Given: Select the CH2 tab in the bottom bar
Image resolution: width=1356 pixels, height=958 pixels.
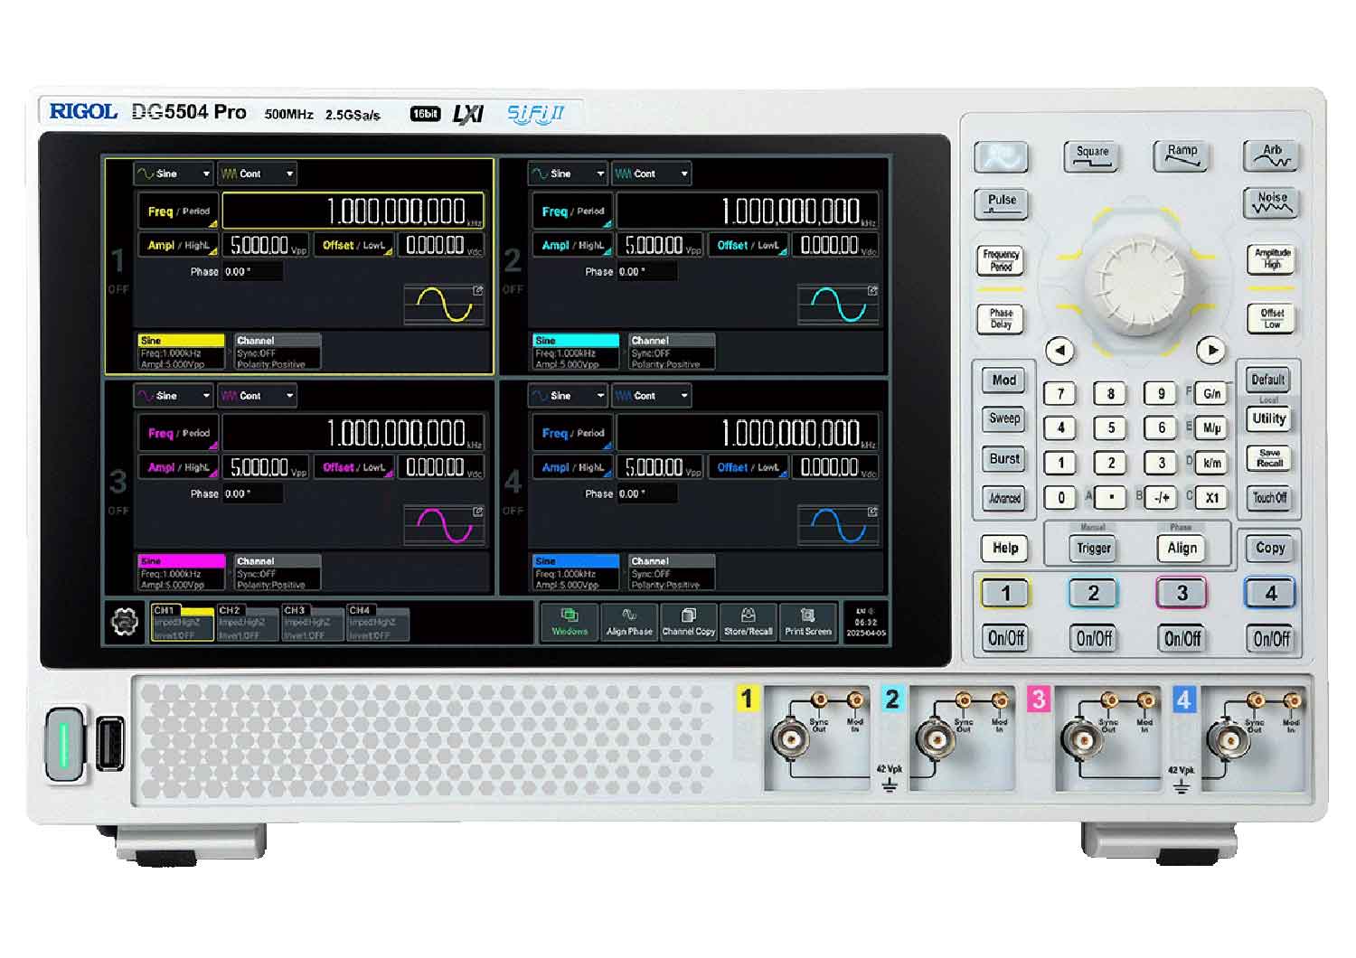Looking at the screenshot, I should (247, 623).
